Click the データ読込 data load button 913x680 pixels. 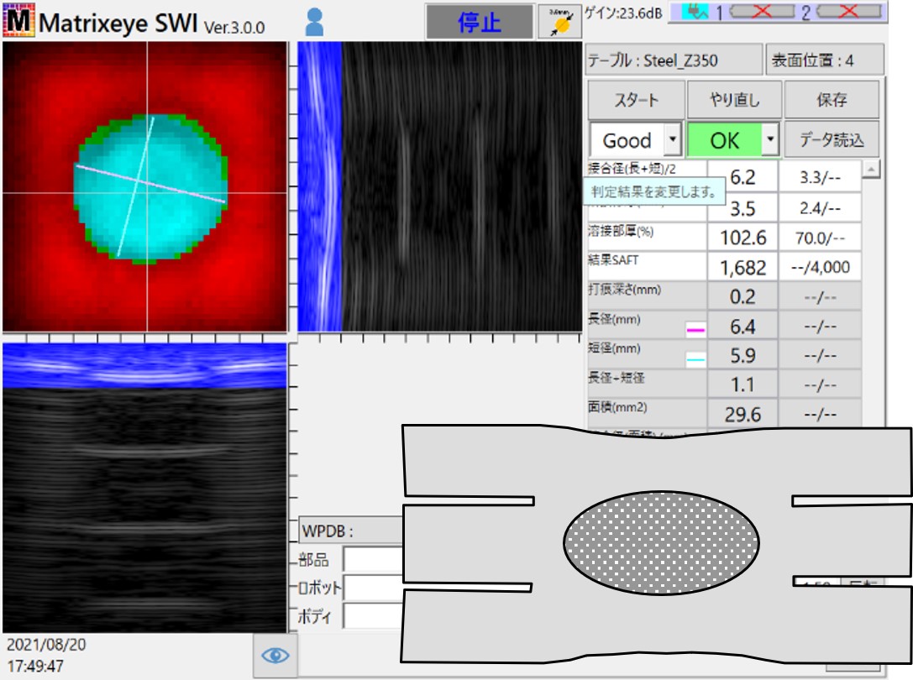[x=832, y=140]
